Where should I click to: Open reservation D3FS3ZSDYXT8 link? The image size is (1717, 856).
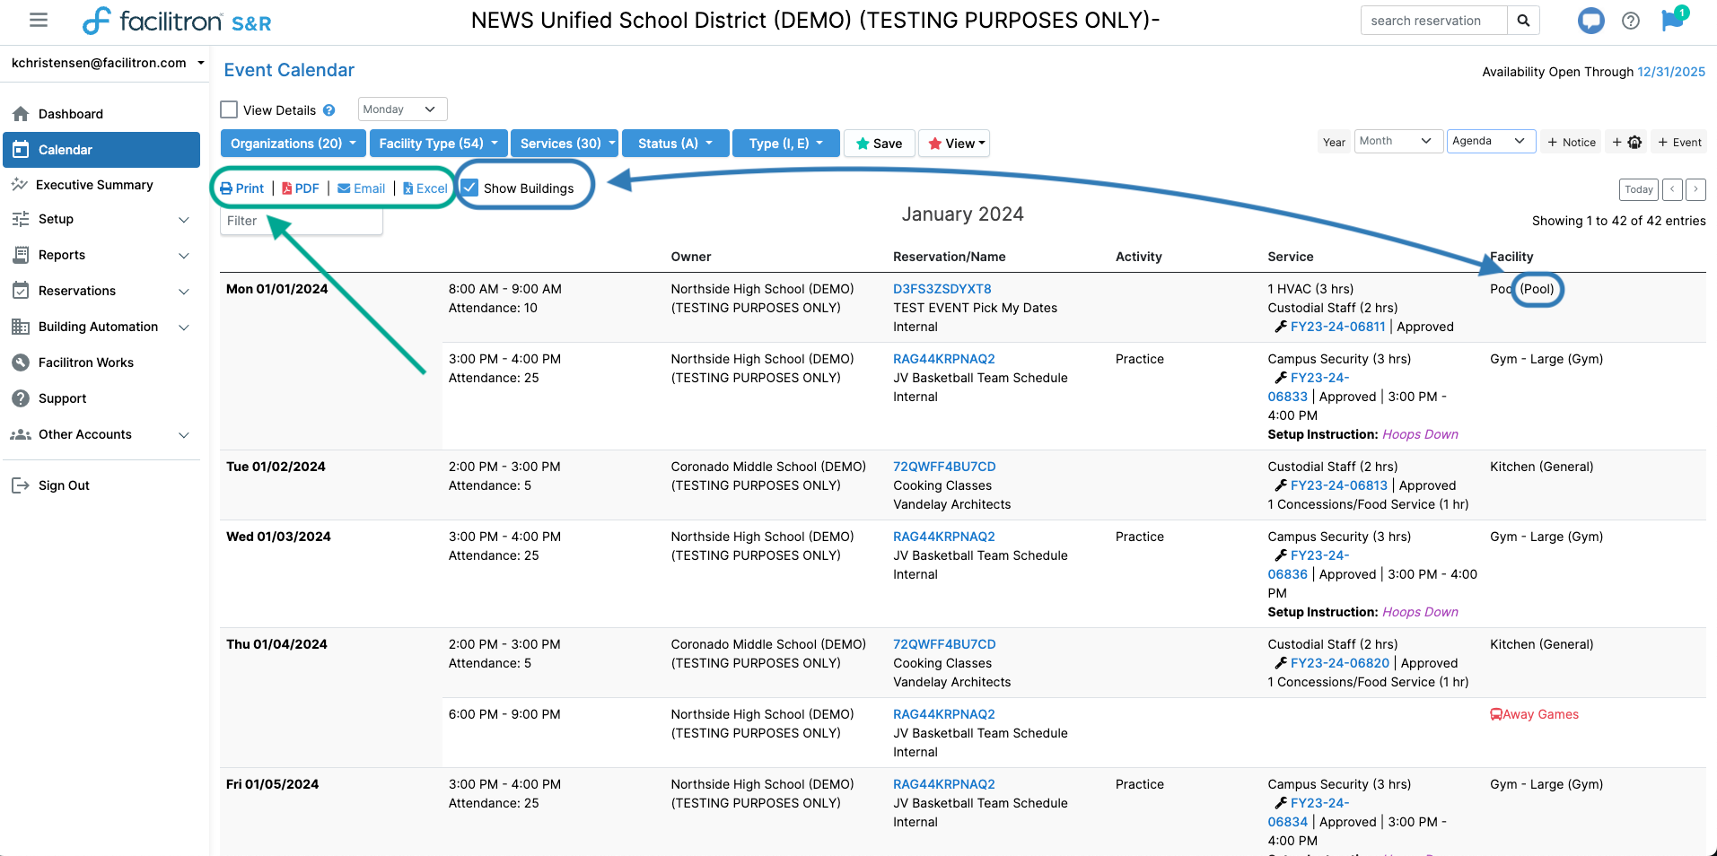coord(942,289)
